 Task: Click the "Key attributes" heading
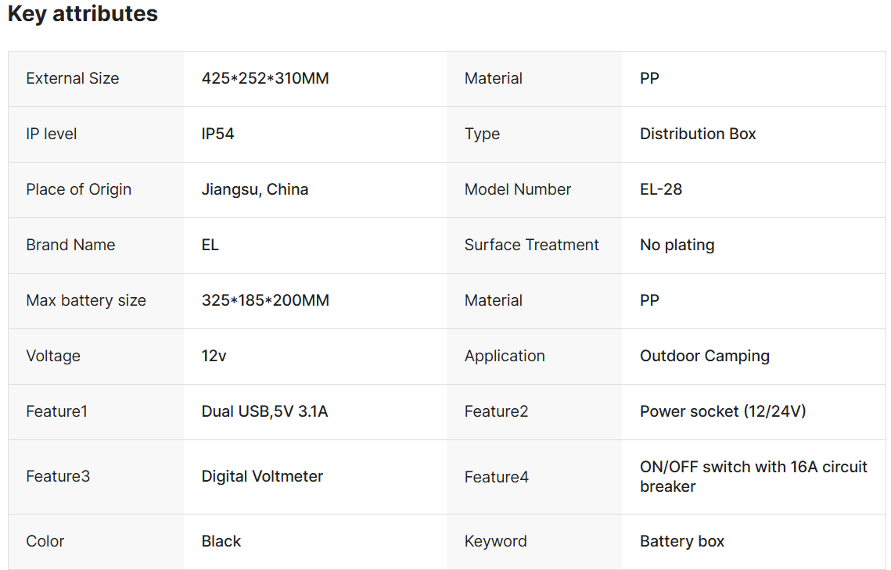pos(83,14)
